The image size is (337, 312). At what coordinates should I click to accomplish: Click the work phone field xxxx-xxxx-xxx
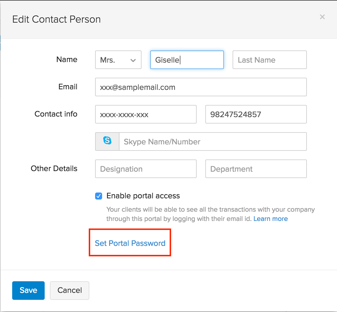pos(146,115)
